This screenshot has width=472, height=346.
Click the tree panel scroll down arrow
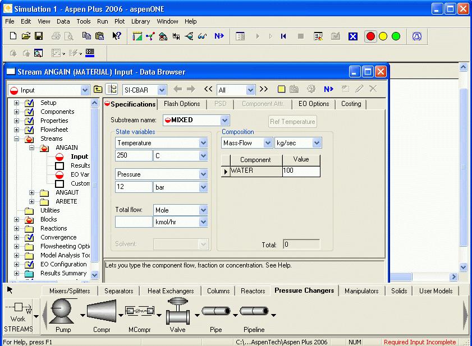pyautogui.click(x=94, y=275)
